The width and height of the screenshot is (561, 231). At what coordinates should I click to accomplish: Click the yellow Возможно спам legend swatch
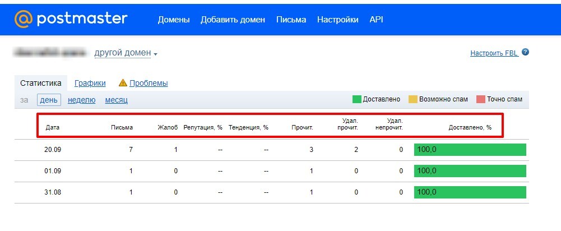click(413, 99)
